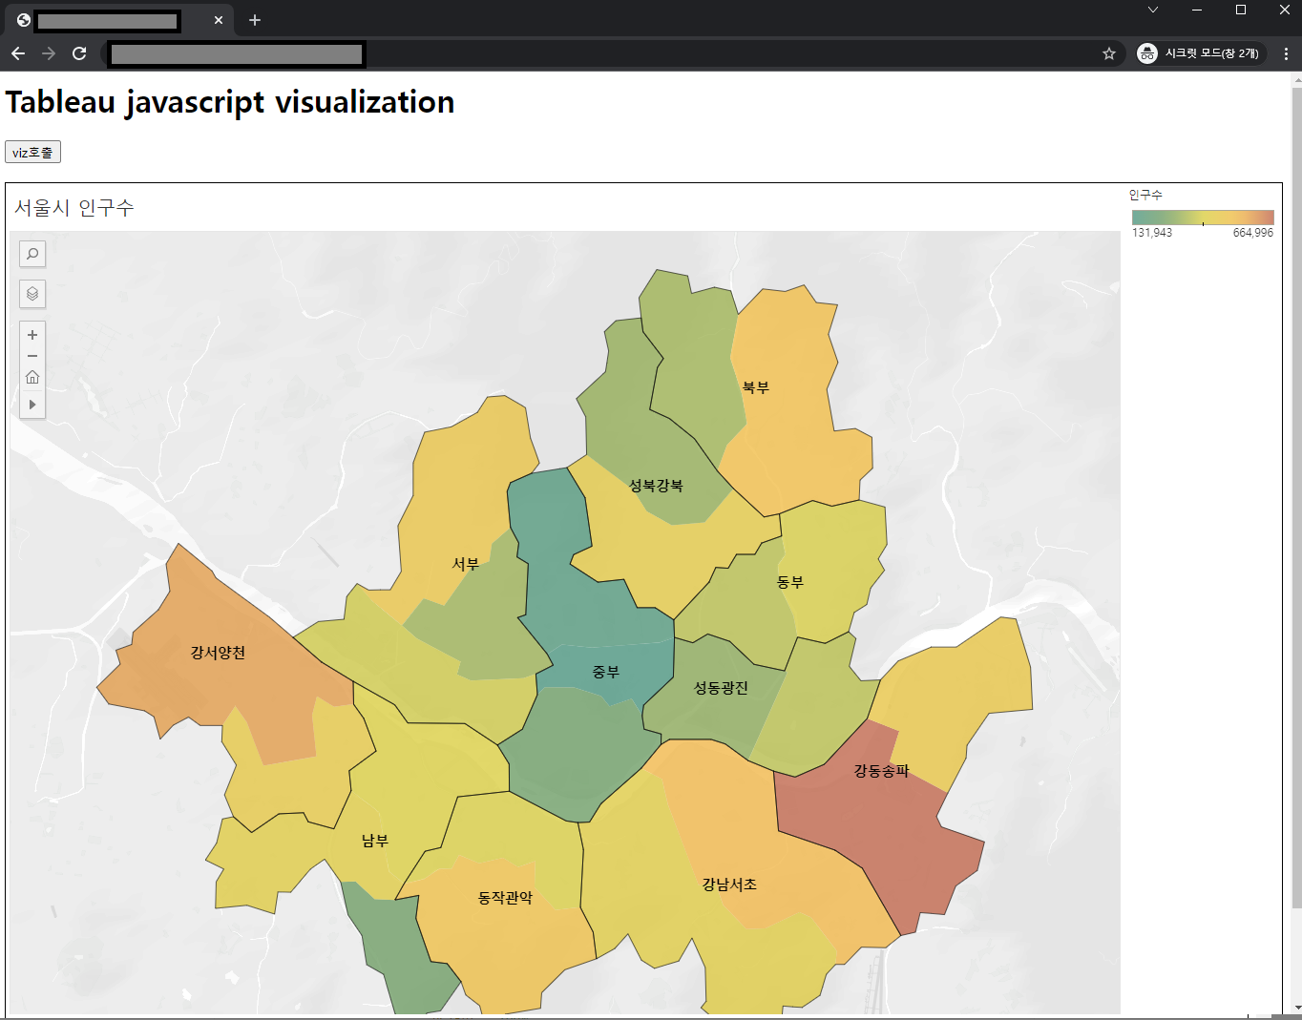Select the 성동광진 district label

pos(721,687)
